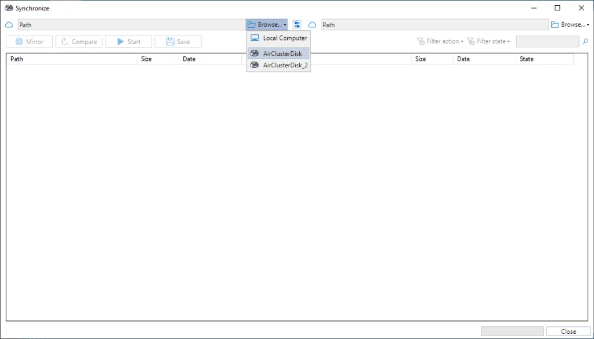
Task: Expand the Filter action dropdown
Action: (440, 42)
